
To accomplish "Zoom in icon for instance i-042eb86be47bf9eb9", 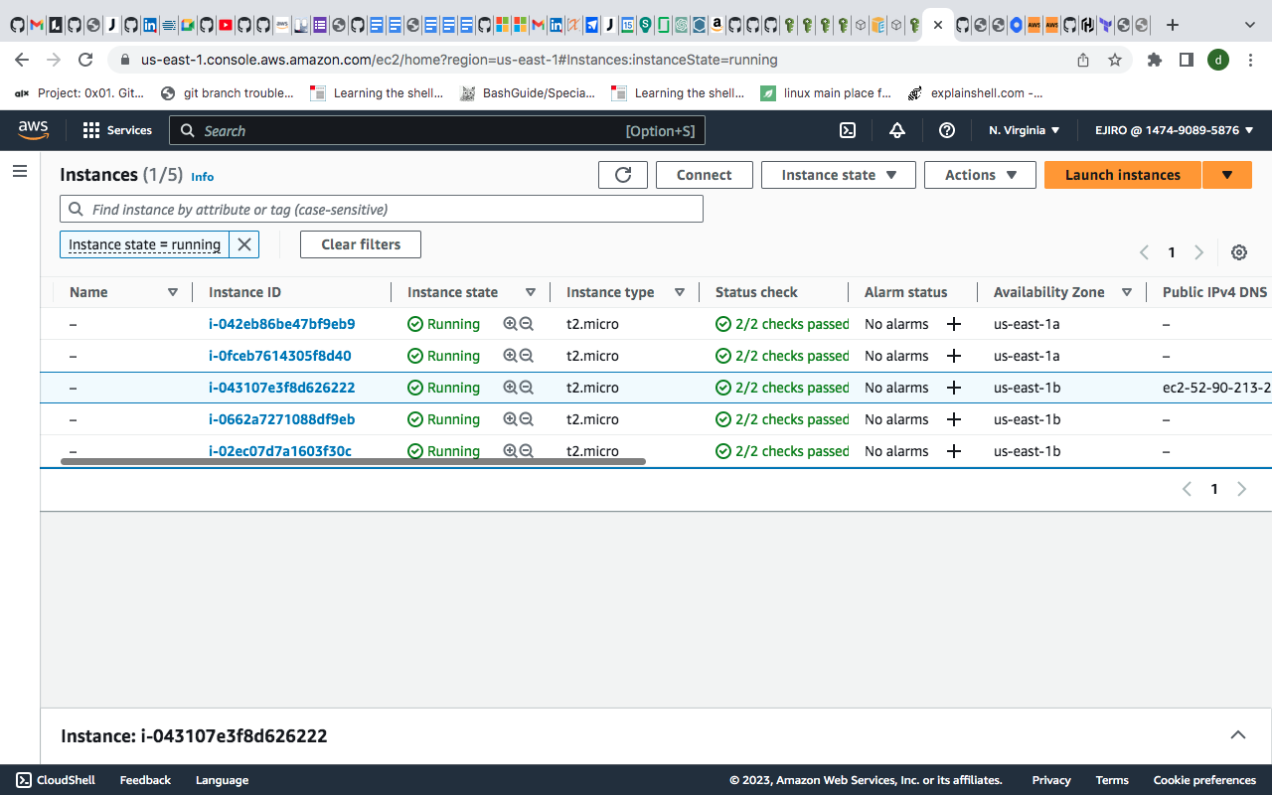I will click(511, 324).
